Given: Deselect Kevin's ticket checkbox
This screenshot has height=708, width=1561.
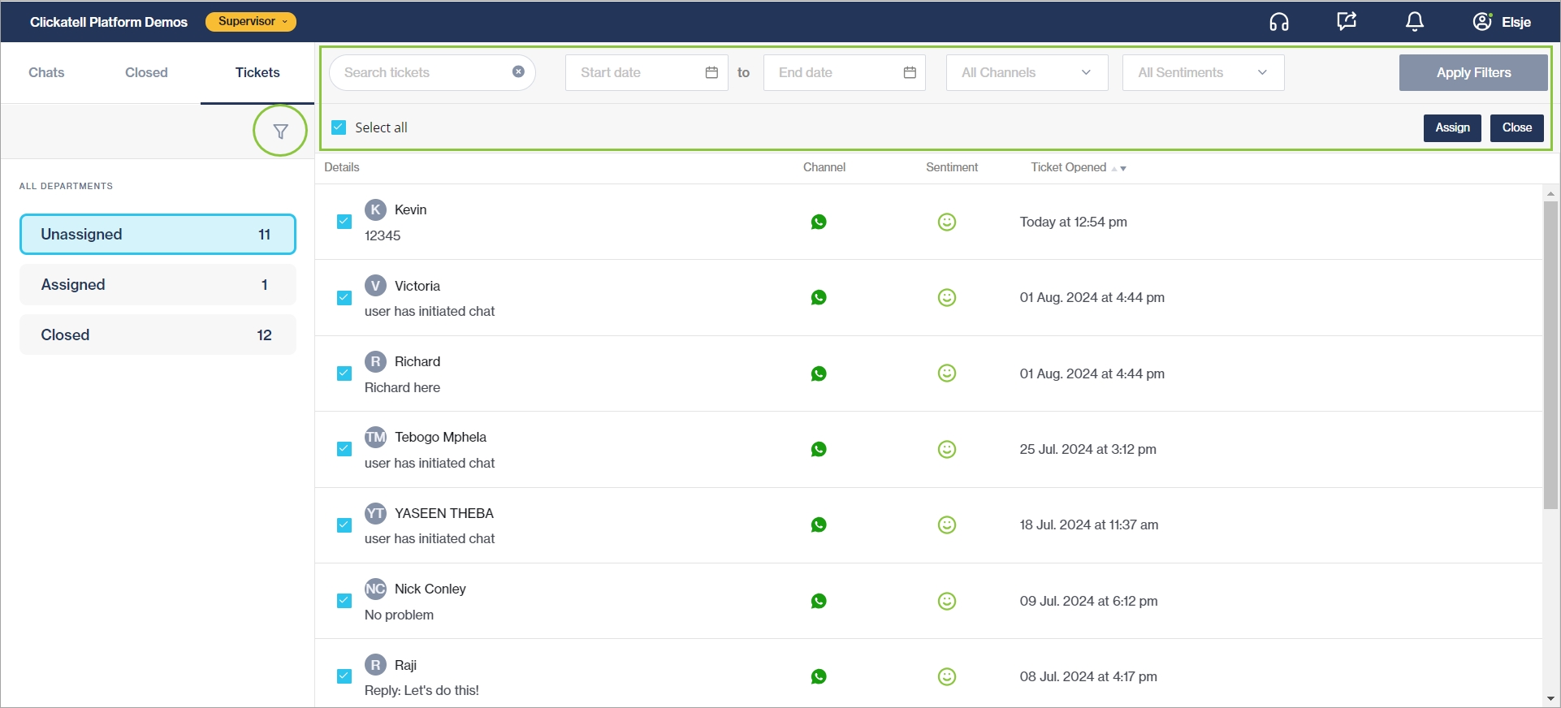Looking at the screenshot, I should [x=344, y=222].
